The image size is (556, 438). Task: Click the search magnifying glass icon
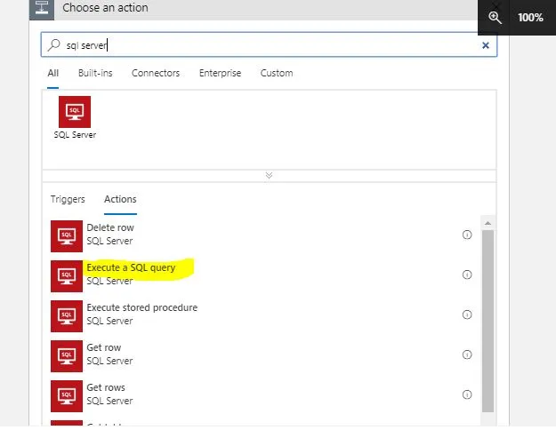point(54,45)
